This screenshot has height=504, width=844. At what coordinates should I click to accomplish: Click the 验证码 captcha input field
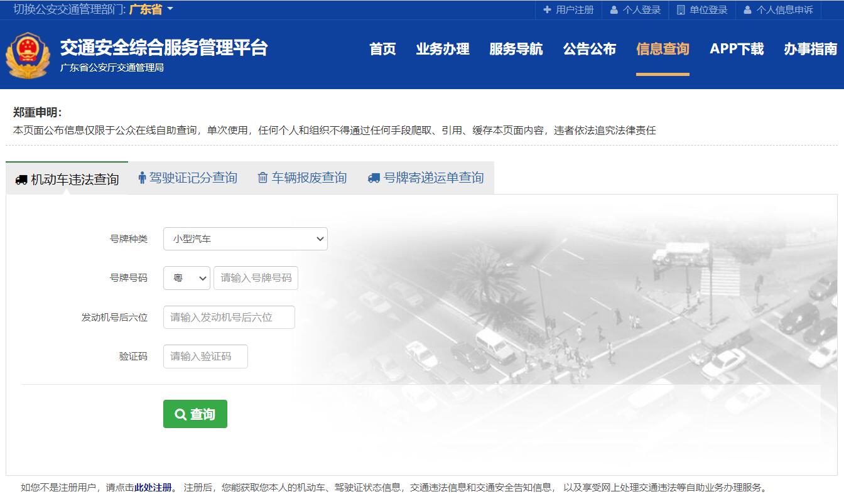pos(205,357)
